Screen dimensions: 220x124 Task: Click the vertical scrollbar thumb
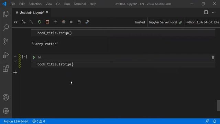218,106
